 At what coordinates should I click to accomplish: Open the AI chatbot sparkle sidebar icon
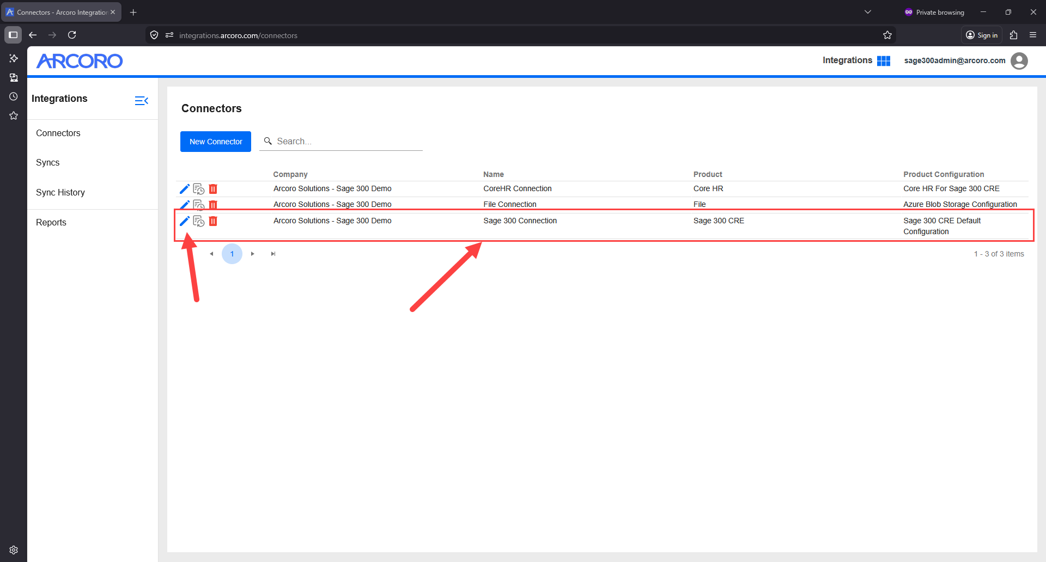click(14, 58)
